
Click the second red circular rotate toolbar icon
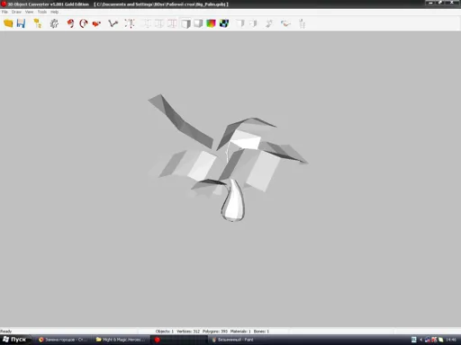(x=84, y=23)
